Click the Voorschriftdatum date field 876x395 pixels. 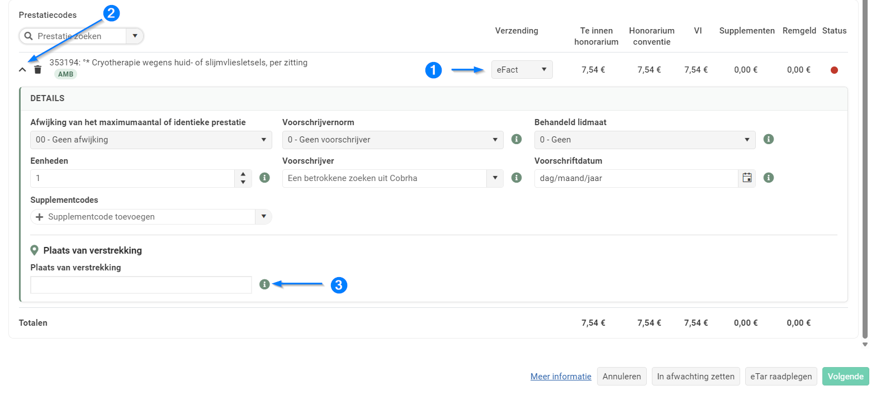pyautogui.click(x=636, y=178)
